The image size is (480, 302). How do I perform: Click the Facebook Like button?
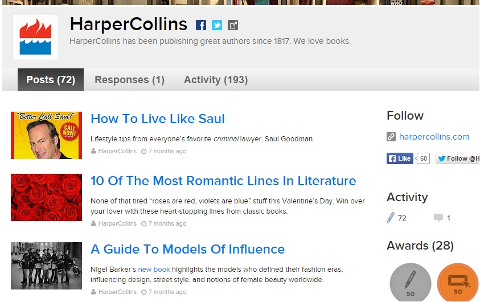coord(400,158)
